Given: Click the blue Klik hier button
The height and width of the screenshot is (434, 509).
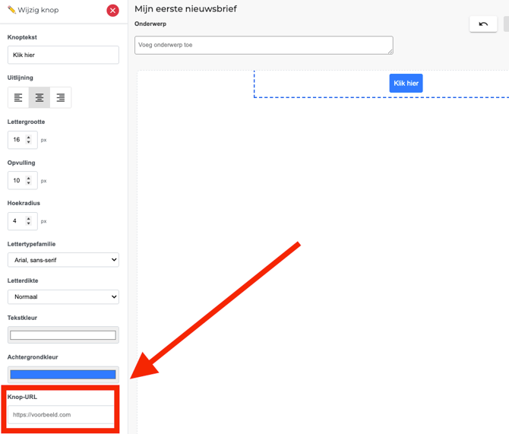Looking at the screenshot, I should (406, 84).
